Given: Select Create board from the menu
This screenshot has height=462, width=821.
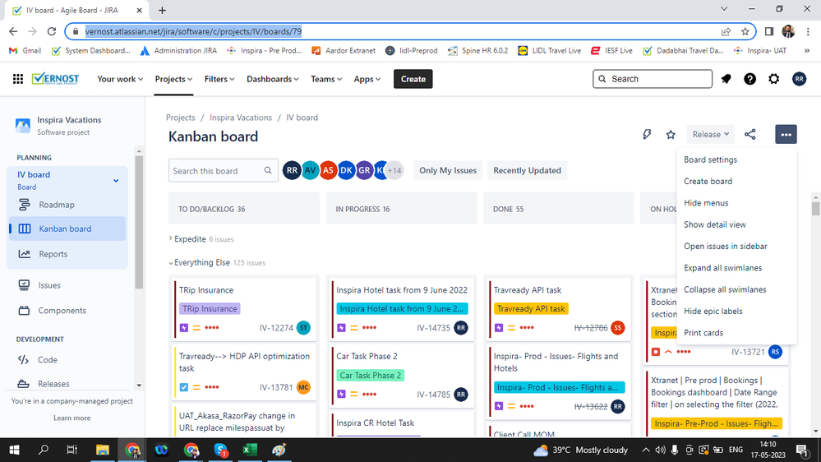Looking at the screenshot, I should pos(736,181).
